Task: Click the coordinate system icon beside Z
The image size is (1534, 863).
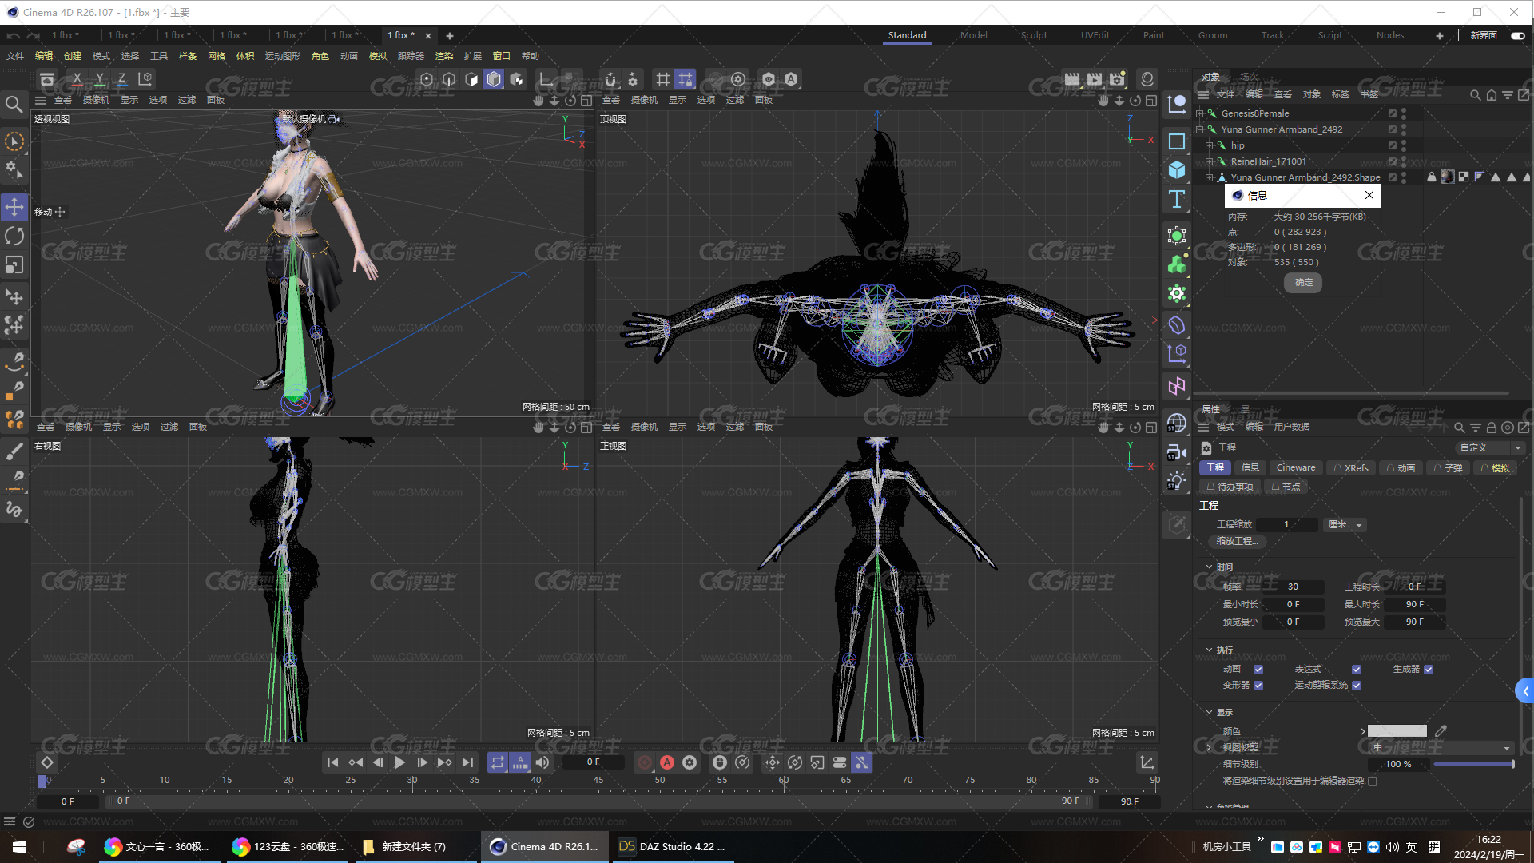Action: [145, 79]
